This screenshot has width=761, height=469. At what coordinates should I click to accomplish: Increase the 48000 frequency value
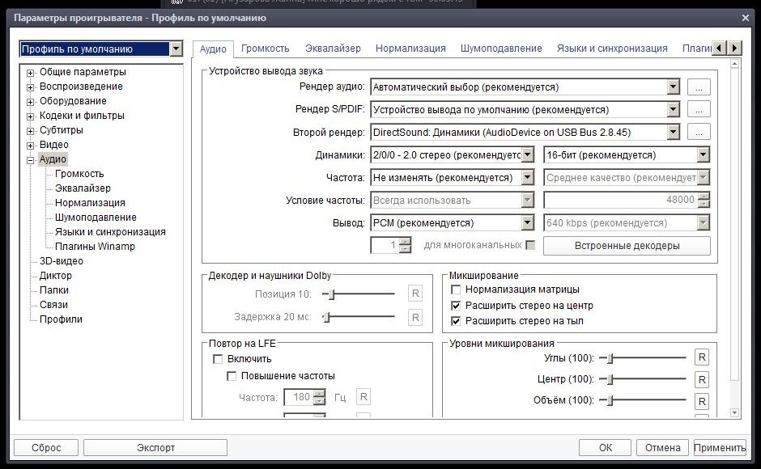[704, 196]
